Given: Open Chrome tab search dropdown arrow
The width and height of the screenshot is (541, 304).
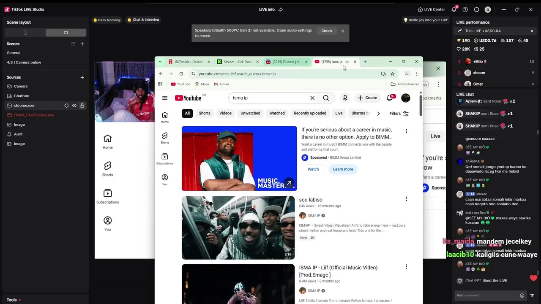Looking at the screenshot, I should (160, 62).
